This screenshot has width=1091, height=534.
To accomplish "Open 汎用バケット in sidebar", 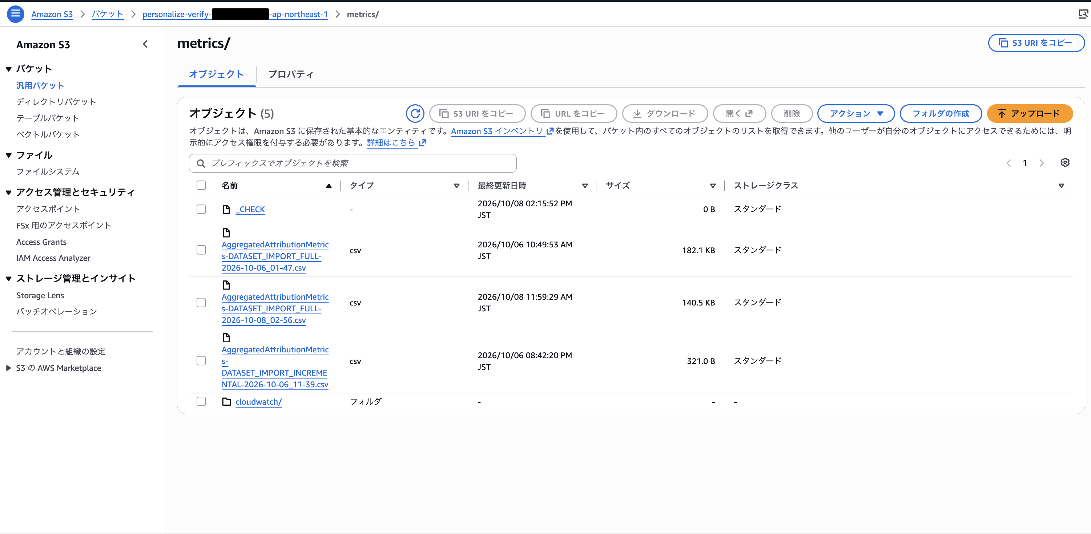I will (40, 85).
